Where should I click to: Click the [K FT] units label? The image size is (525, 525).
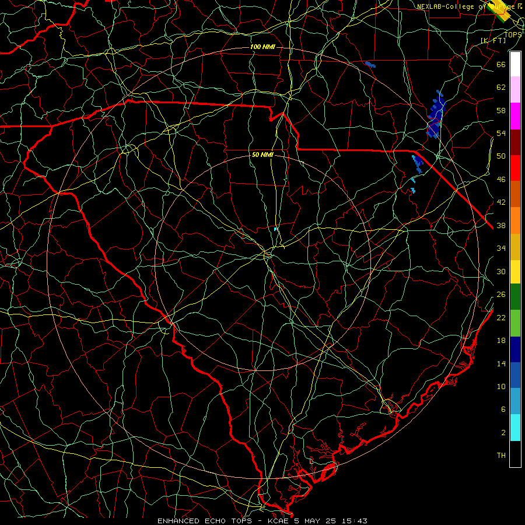[493, 40]
